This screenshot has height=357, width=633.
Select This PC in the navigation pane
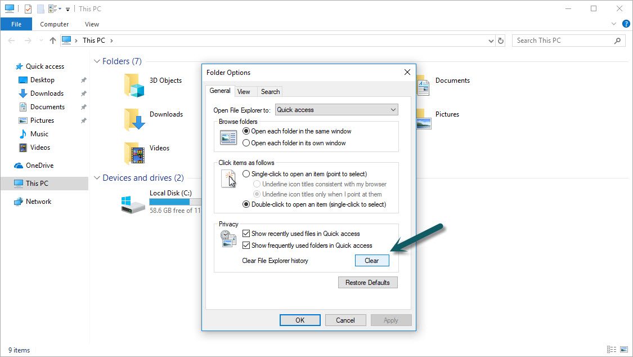point(44,184)
